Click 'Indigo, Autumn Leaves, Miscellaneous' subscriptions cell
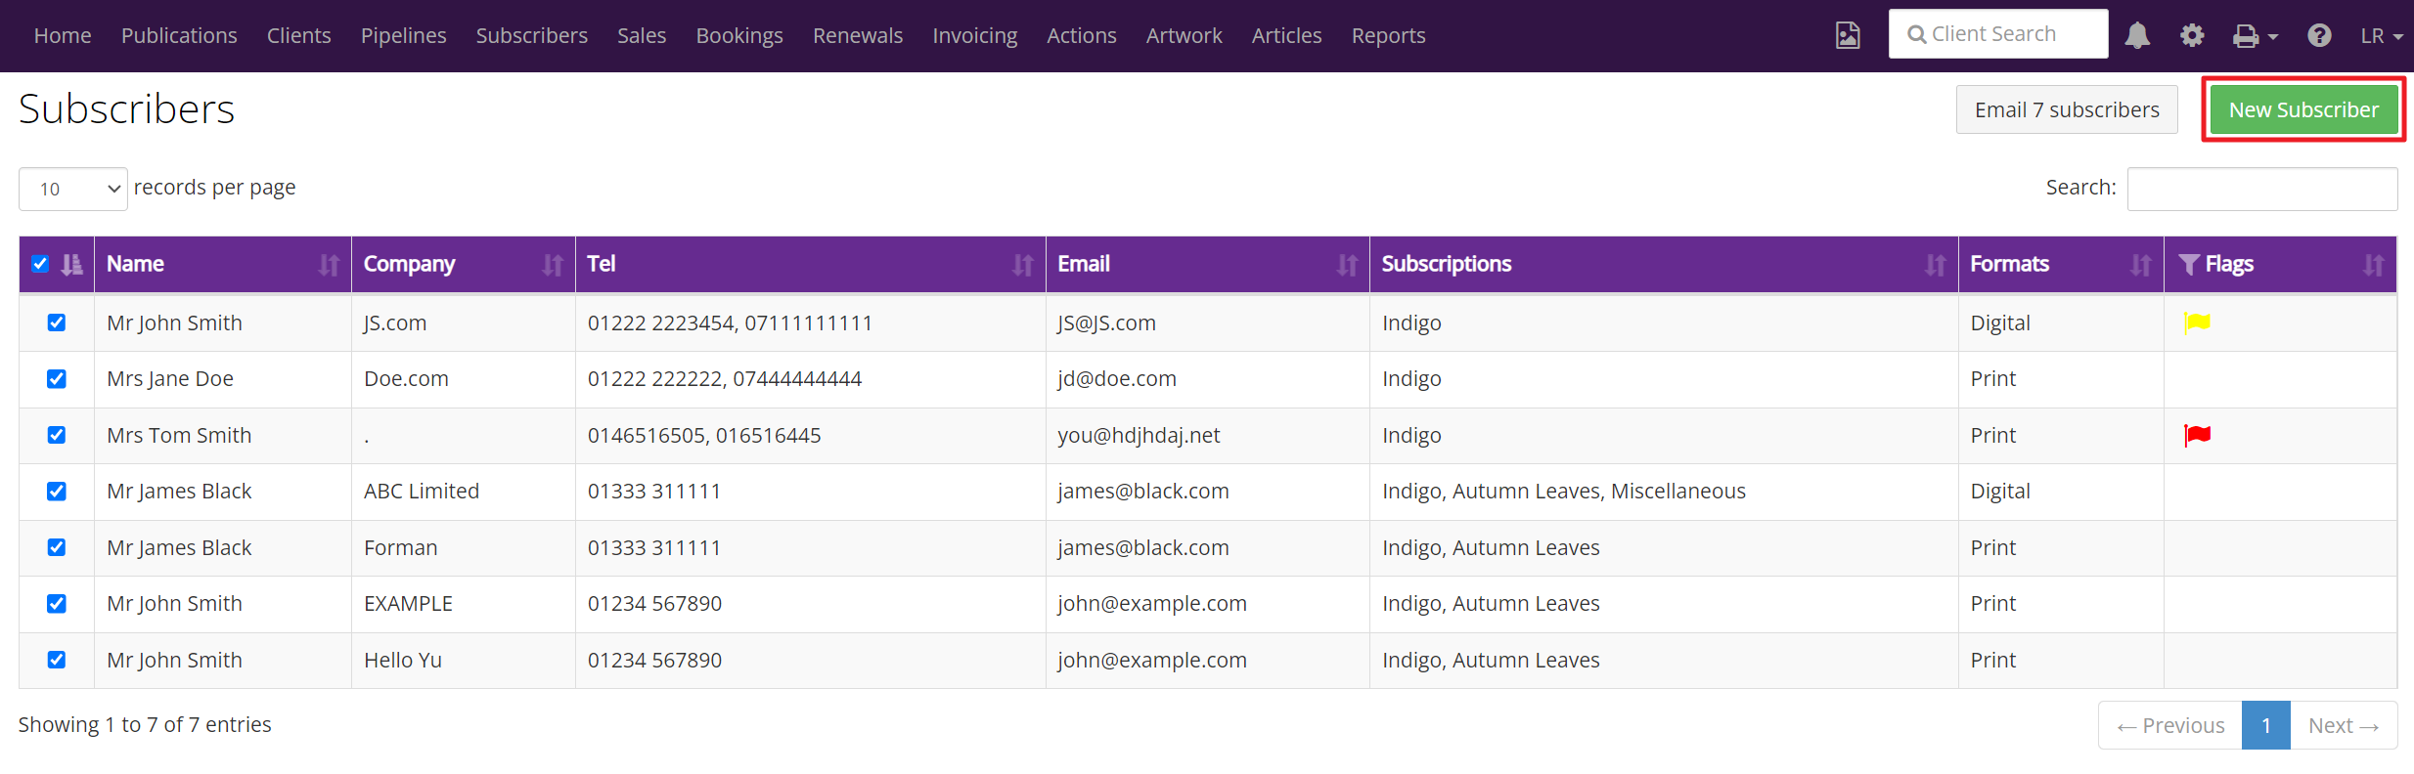This screenshot has height=774, width=2414. pos(1564,492)
